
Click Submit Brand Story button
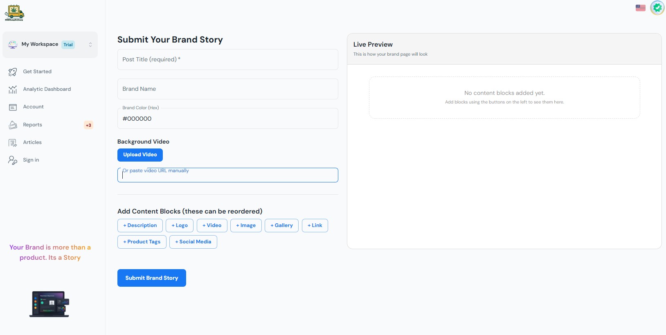(x=152, y=278)
